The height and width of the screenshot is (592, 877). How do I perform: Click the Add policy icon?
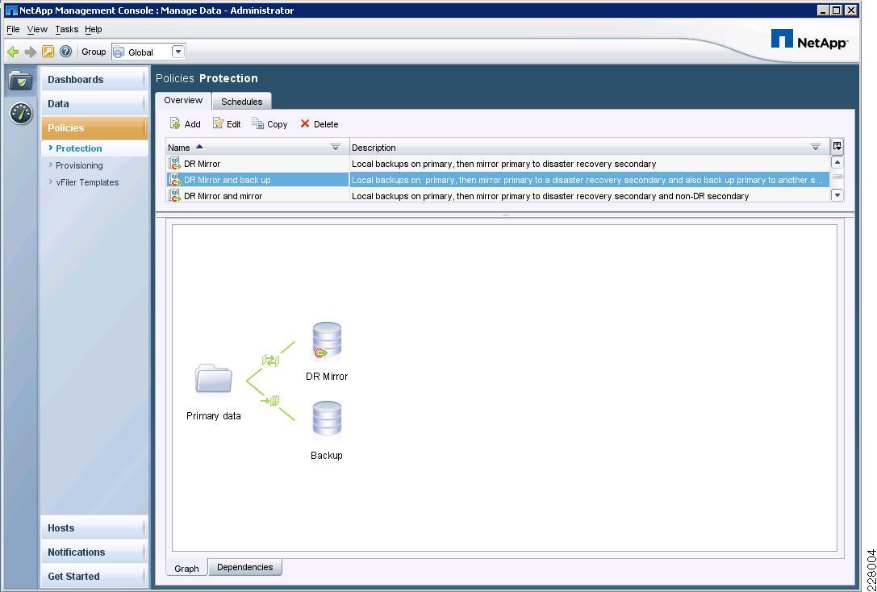[175, 123]
